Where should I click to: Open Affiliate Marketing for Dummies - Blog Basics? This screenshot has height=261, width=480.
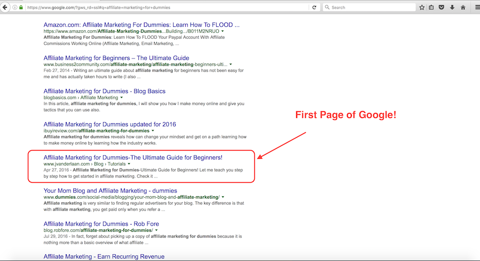coord(104,91)
